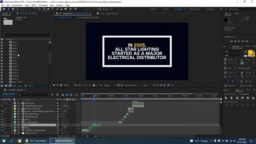Open the Fill Over Stroke dropdown
Image resolution: width=256 pixels, height=144 pixels.
(x=246, y=68)
